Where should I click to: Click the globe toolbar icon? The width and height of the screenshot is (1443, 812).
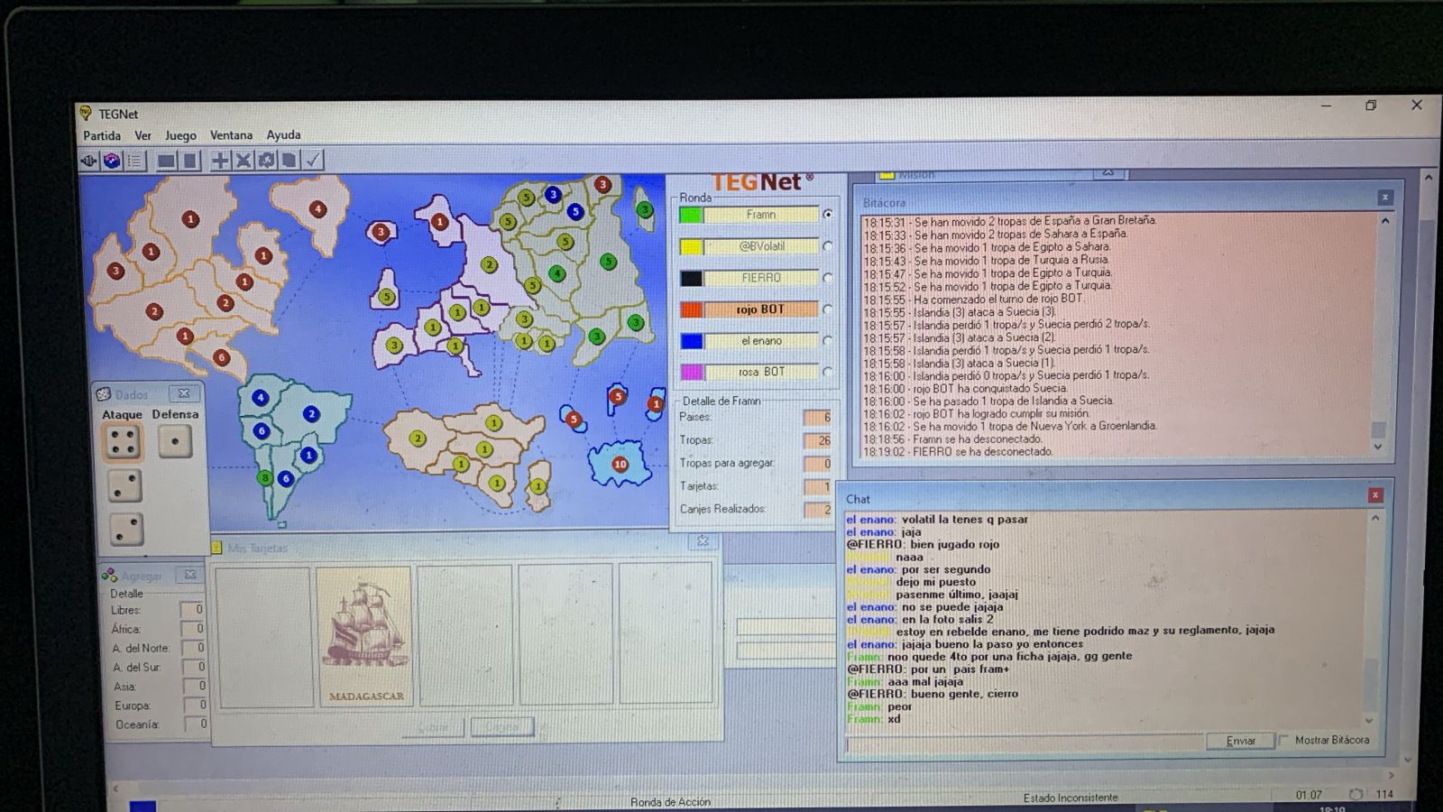(112, 161)
